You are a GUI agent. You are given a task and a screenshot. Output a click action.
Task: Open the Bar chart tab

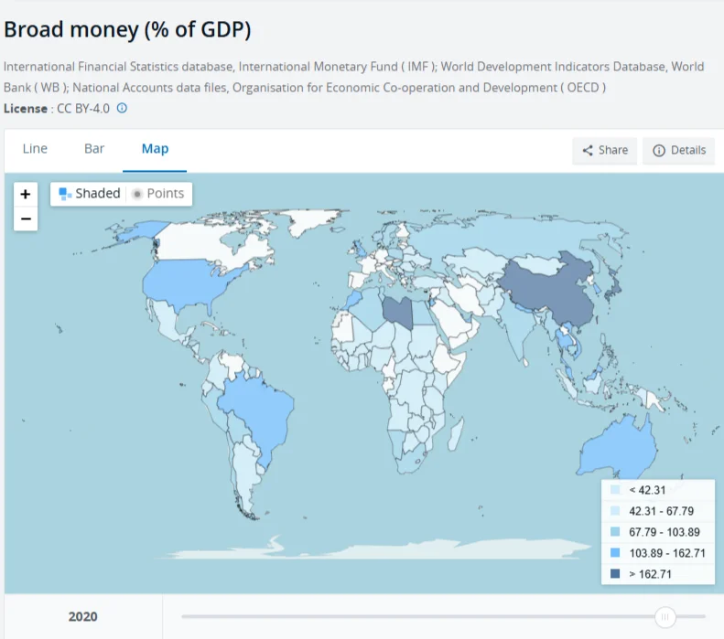click(94, 149)
